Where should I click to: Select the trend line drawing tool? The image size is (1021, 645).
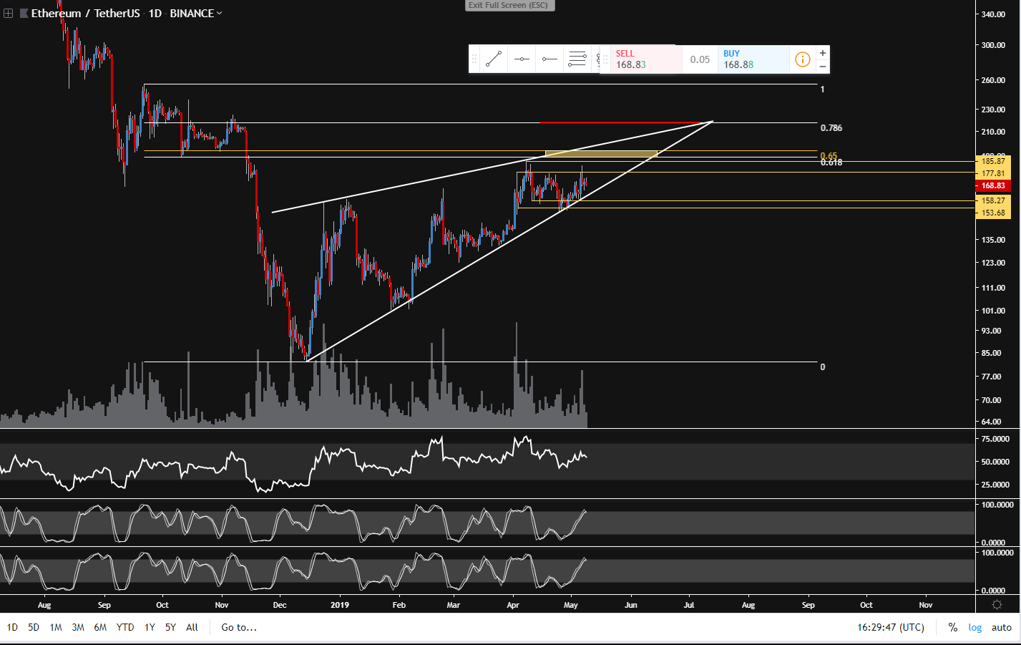pyautogui.click(x=494, y=59)
